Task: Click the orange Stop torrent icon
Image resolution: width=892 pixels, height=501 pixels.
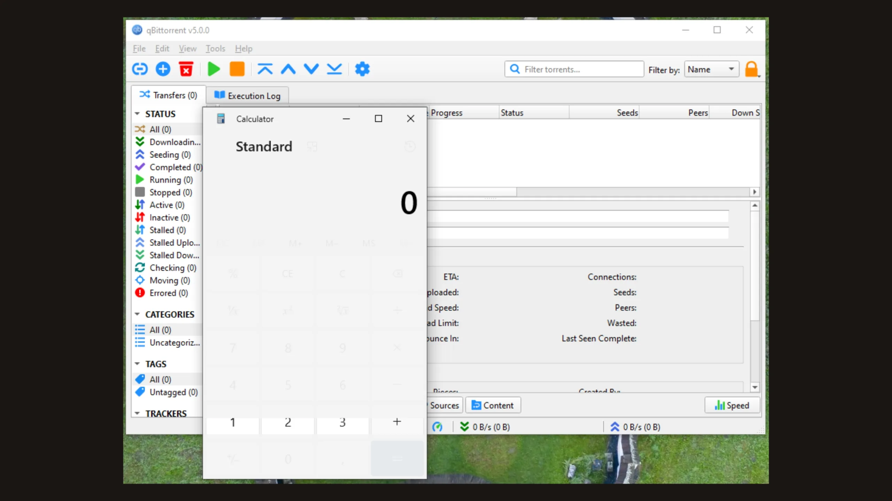Action: coord(237,69)
